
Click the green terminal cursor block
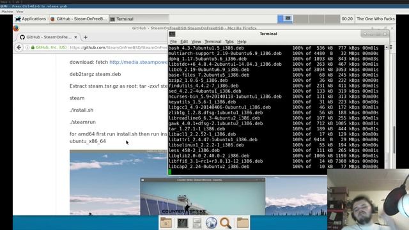[x=170, y=172]
